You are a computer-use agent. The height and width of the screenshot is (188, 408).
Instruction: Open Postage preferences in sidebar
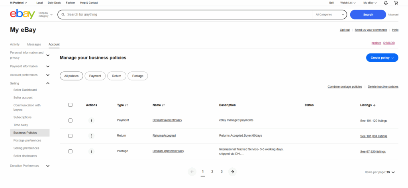click(27, 141)
